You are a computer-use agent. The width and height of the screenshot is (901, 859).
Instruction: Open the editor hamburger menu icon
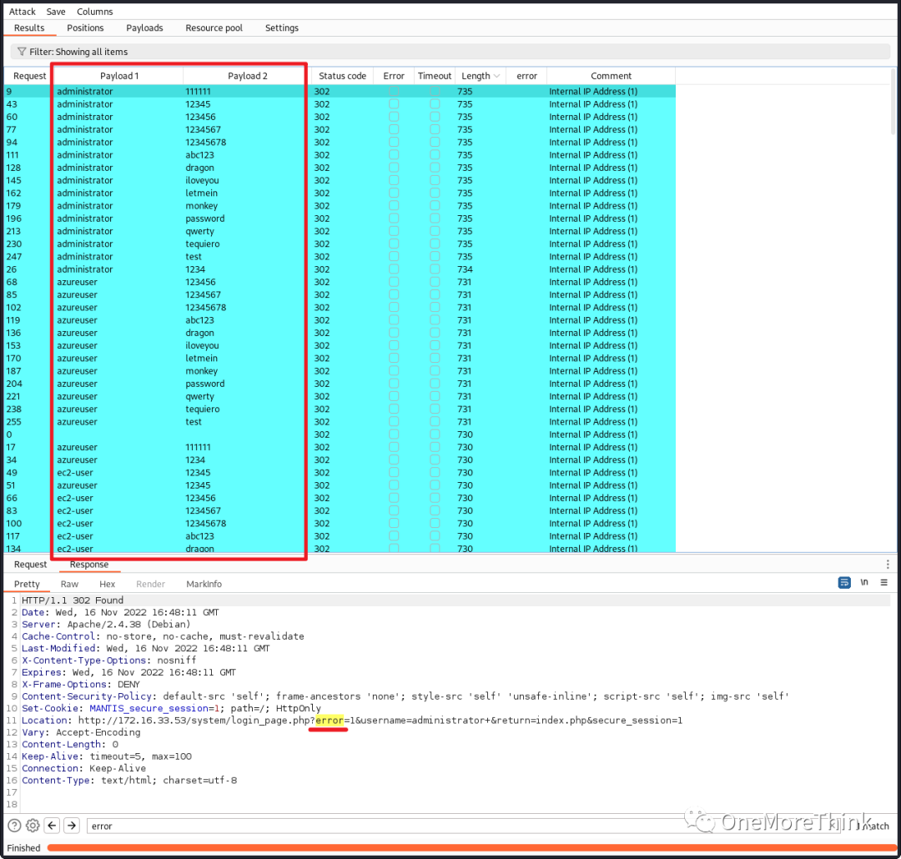tap(883, 583)
